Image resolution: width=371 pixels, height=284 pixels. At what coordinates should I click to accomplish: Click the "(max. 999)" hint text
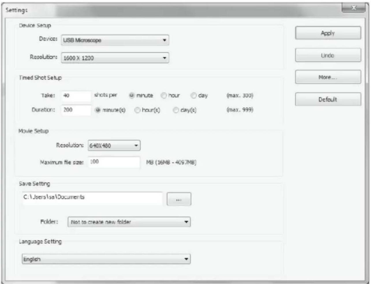point(240,110)
